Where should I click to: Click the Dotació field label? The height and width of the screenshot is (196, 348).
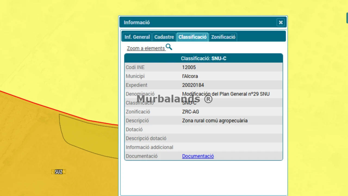[134, 129]
